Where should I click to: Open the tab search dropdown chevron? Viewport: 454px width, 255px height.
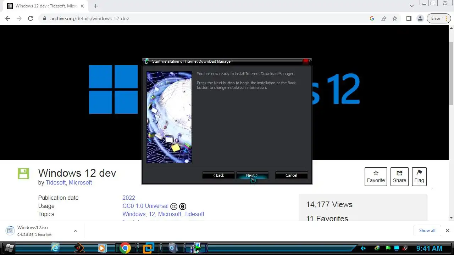click(x=412, y=6)
